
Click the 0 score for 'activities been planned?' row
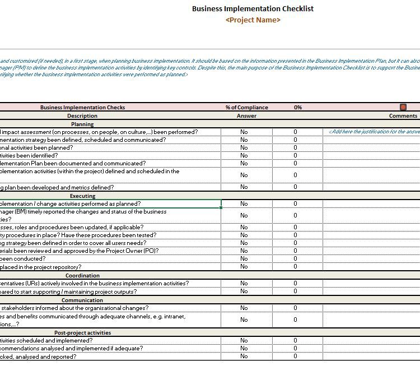click(295, 147)
